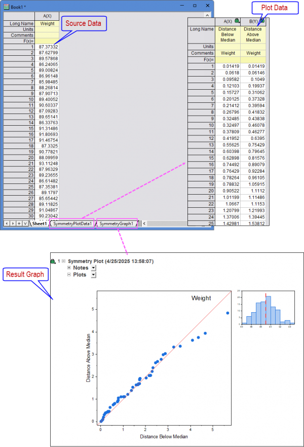The width and height of the screenshot is (304, 447).
Task: Click Distance Below Median long name cell
Action: point(227,34)
